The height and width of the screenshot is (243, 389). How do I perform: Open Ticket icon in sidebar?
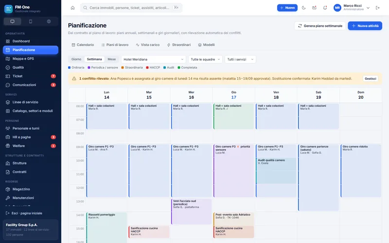tap(8, 76)
